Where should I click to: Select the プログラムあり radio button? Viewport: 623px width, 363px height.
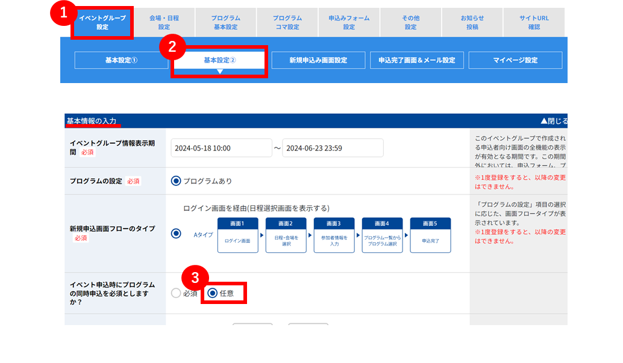coord(176,181)
